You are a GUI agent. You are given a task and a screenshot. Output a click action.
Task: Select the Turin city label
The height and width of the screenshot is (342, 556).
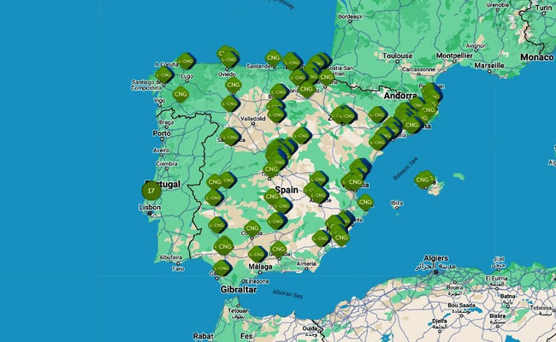point(543,8)
